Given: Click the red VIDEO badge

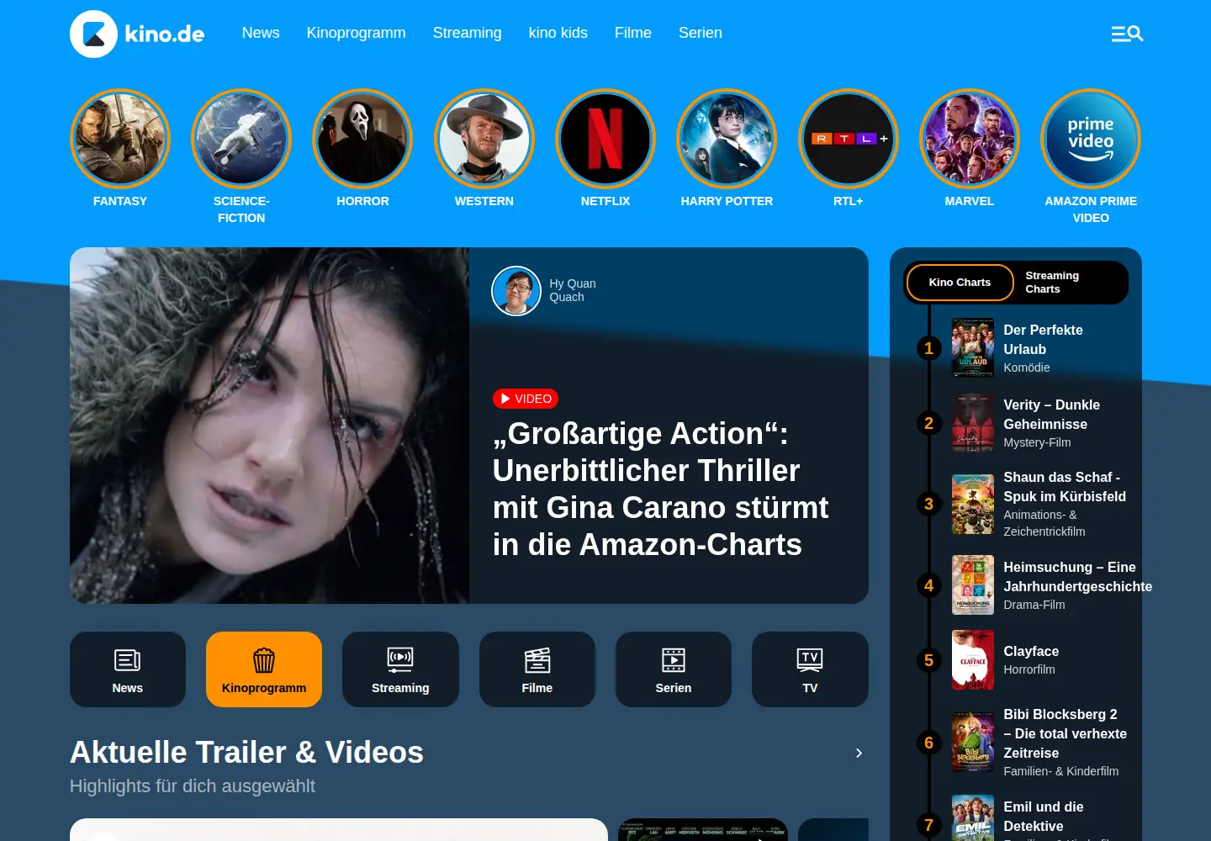Looking at the screenshot, I should pos(526,399).
